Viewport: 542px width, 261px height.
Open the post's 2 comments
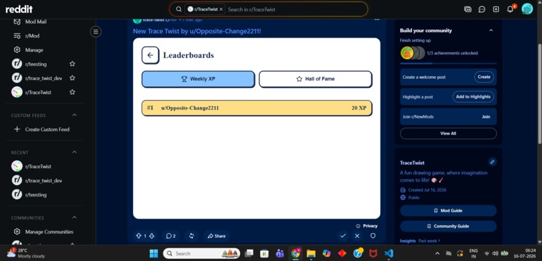point(171,235)
